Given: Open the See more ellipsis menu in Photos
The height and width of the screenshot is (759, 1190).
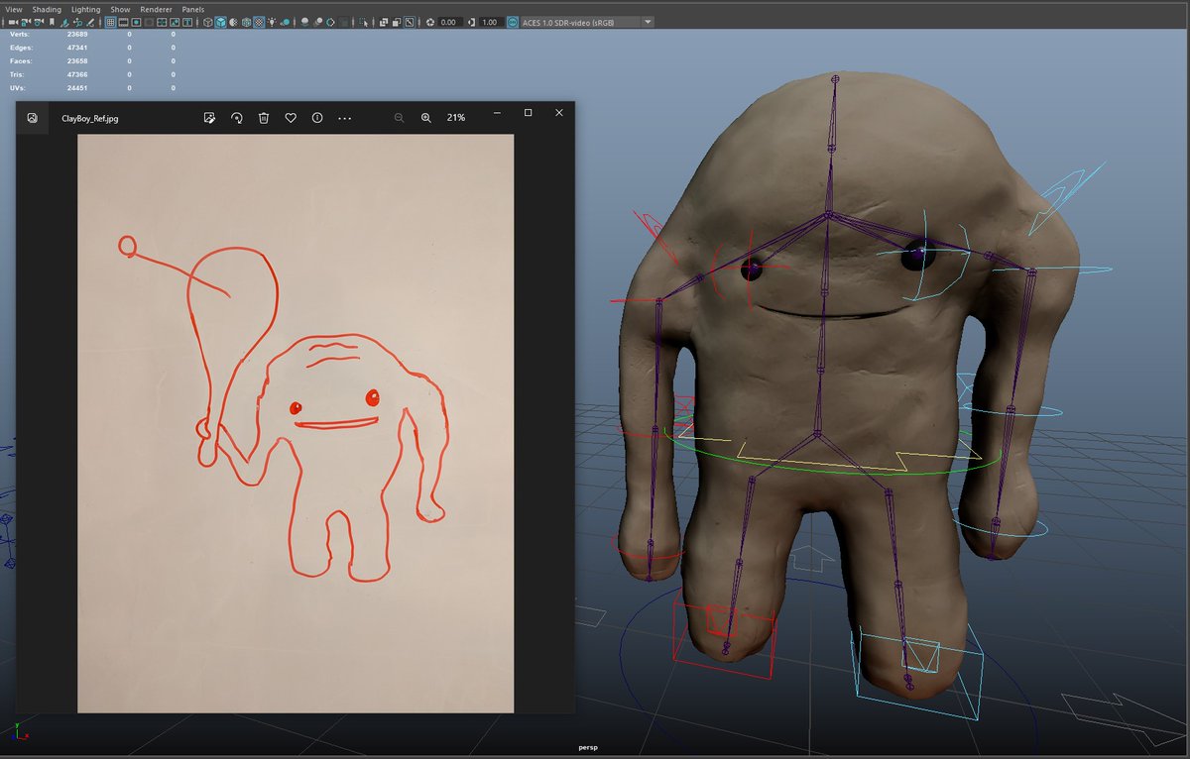Looking at the screenshot, I should pyautogui.click(x=345, y=117).
